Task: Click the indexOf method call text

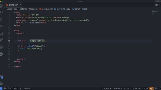Action: 30,46
